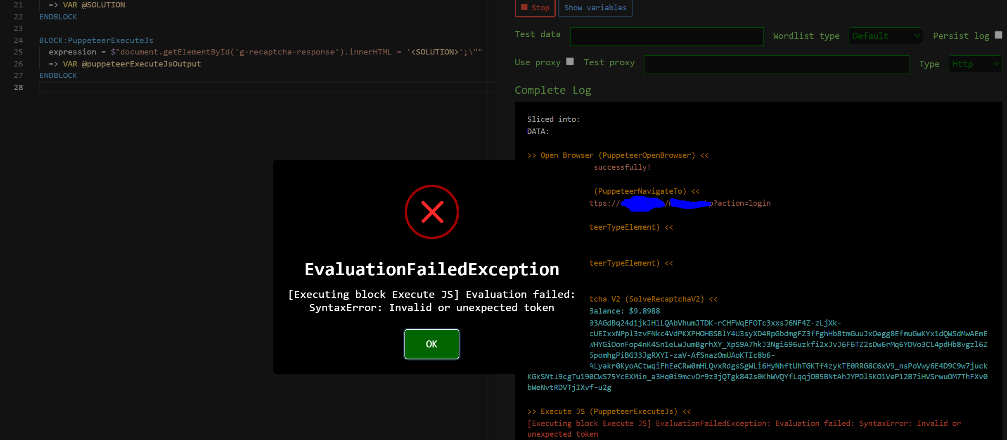
Task: Click the OK button in error dialog
Action: click(x=431, y=344)
